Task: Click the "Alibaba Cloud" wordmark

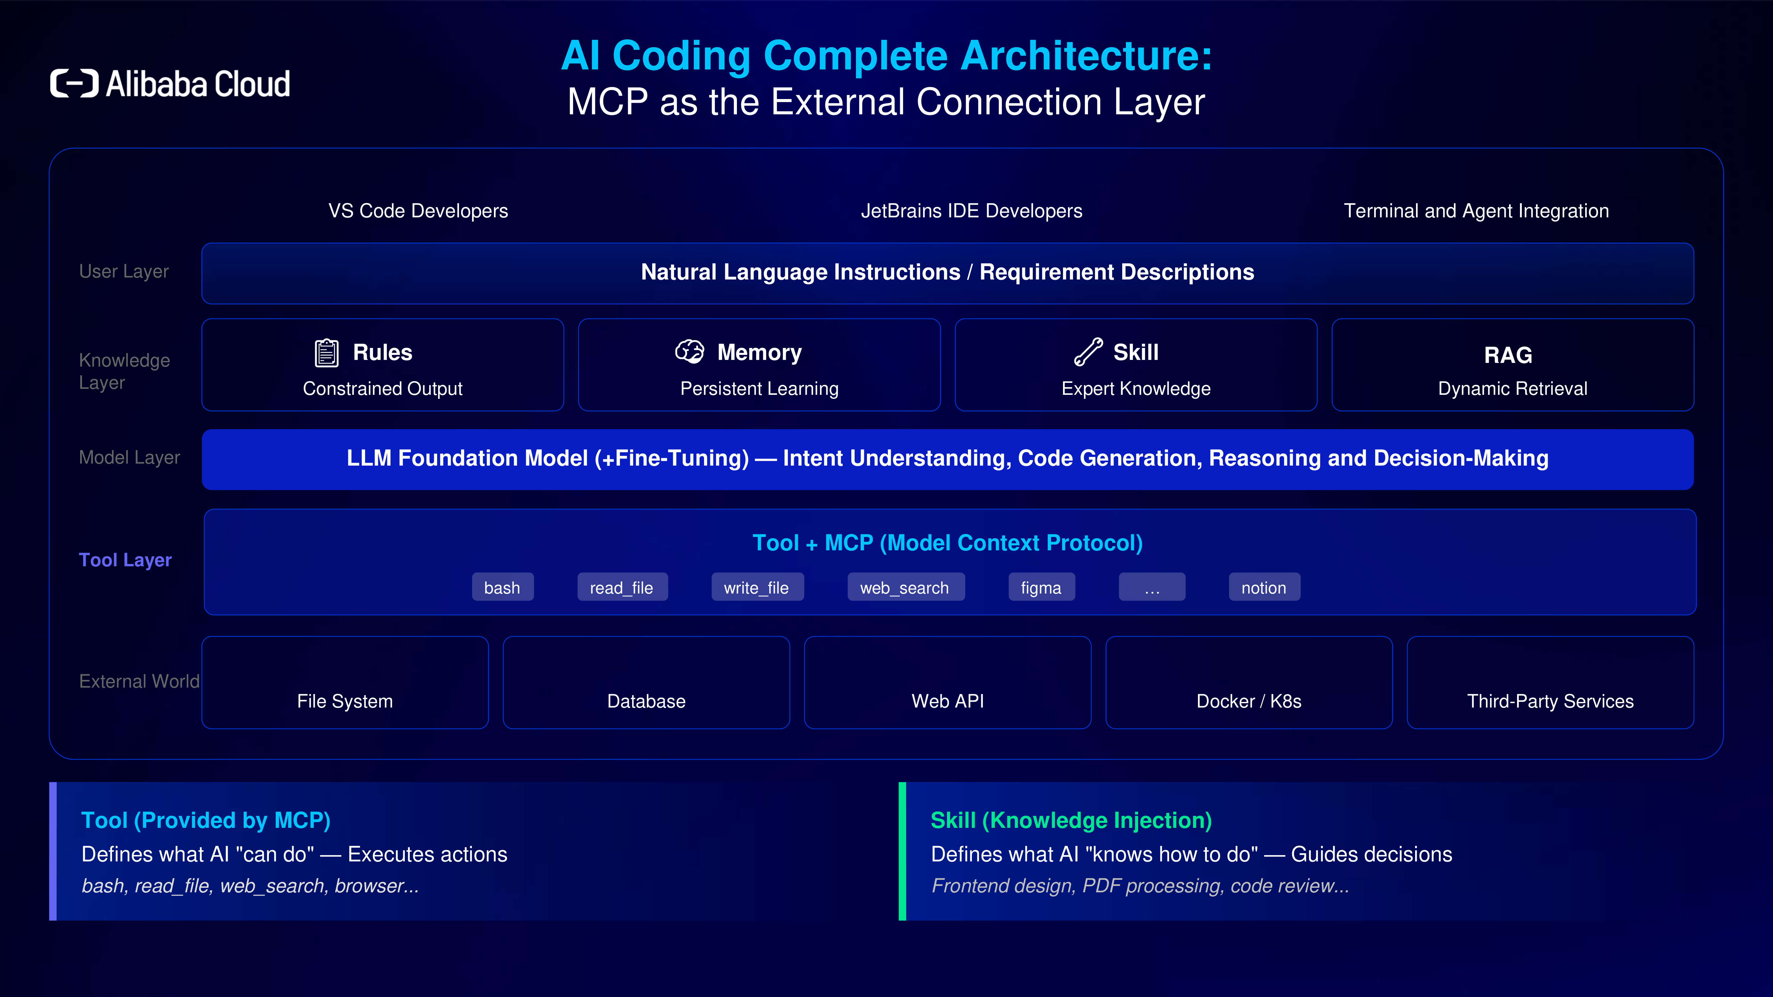Action: (x=198, y=84)
